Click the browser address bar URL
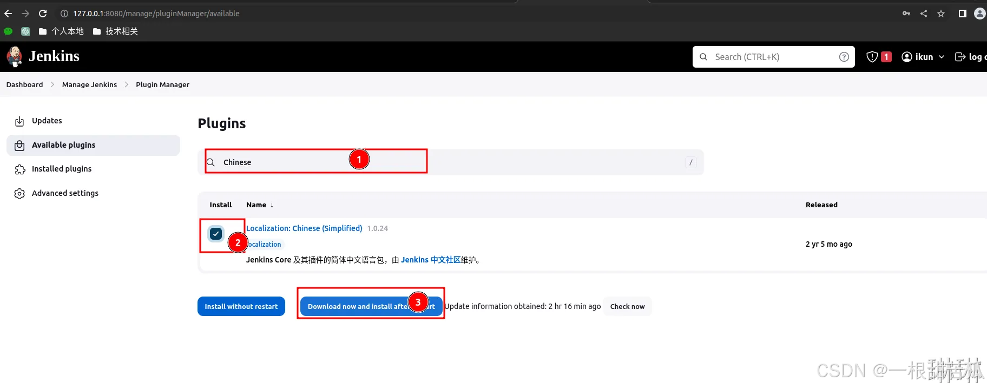 click(x=156, y=14)
